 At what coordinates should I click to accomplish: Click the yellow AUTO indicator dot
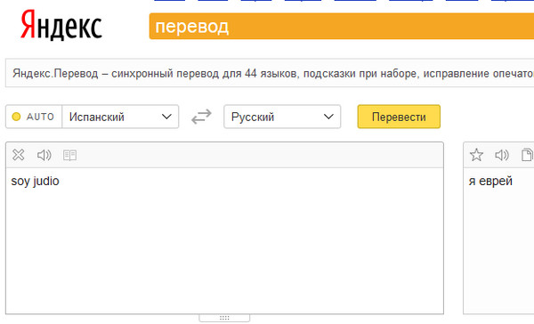pyautogui.click(x=16, y=117)
